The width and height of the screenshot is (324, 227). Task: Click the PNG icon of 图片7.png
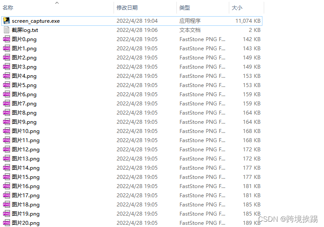point(7,104)
